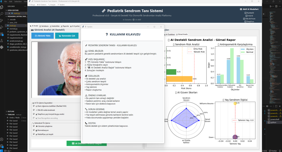Click the 0.65 orange risk bar

click(179, 79)
